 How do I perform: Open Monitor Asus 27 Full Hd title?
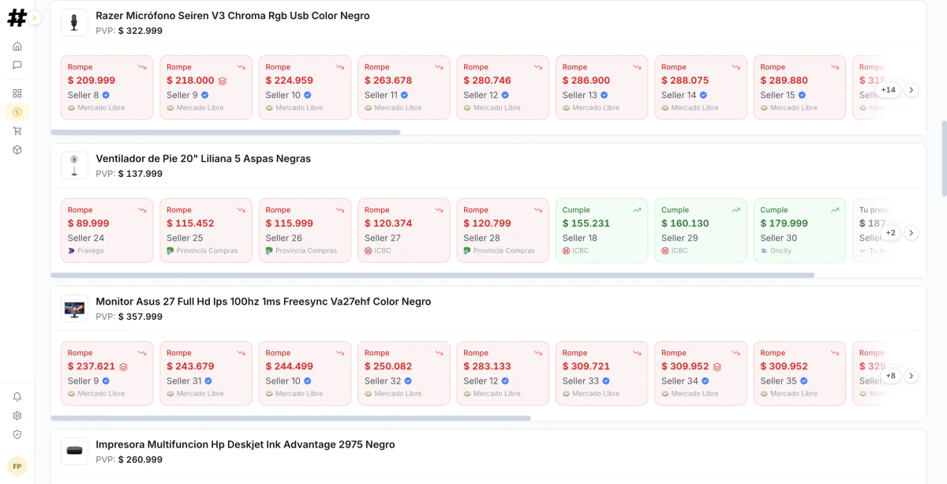[264, 302]
